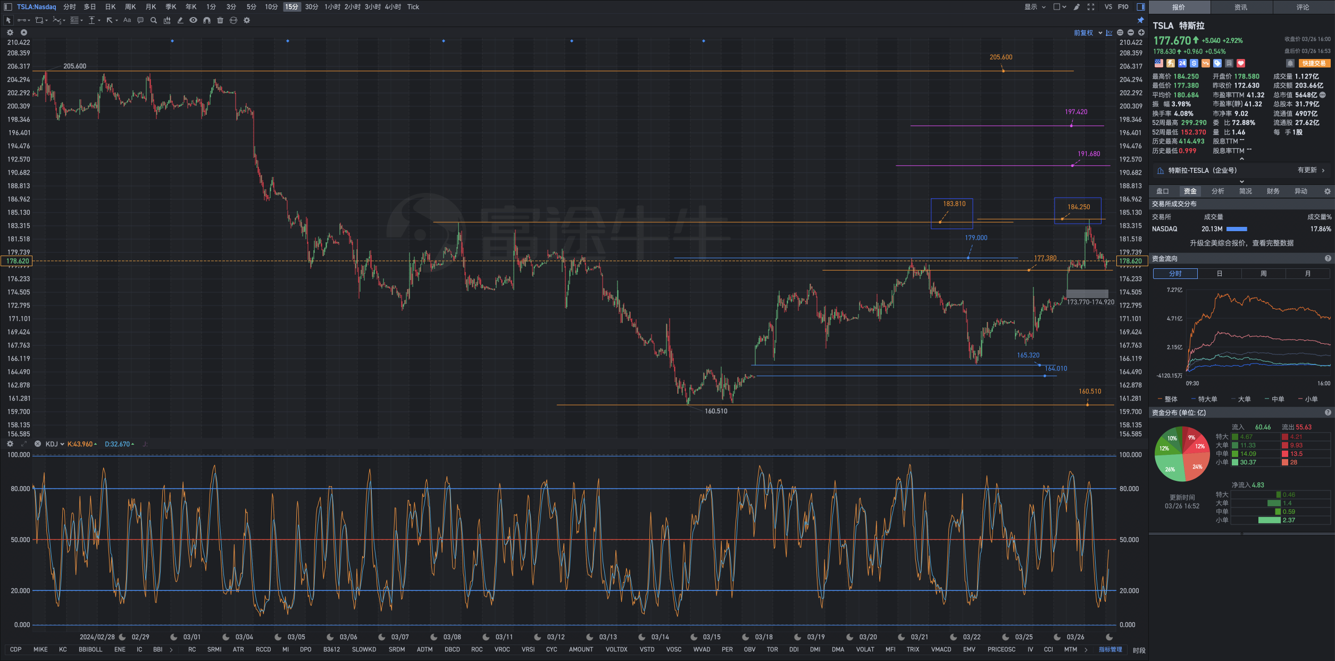1335x661 pixels.
Task: Open KDJ indicator settings gear
Action: point(10,444)
